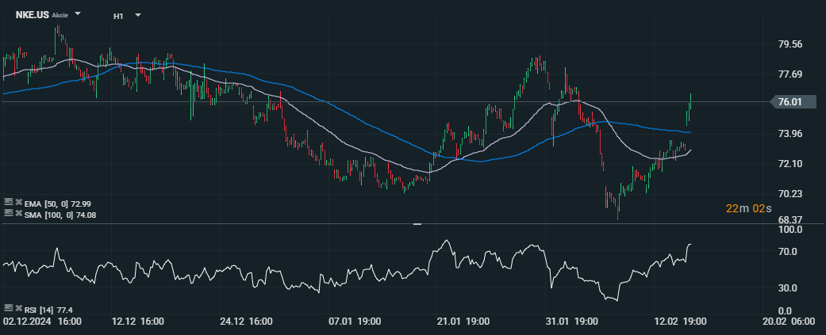826x335 pixels.
Task: Click the RSI 70.0 axis label
Action: pyautogui.click(x=788, y=252)
